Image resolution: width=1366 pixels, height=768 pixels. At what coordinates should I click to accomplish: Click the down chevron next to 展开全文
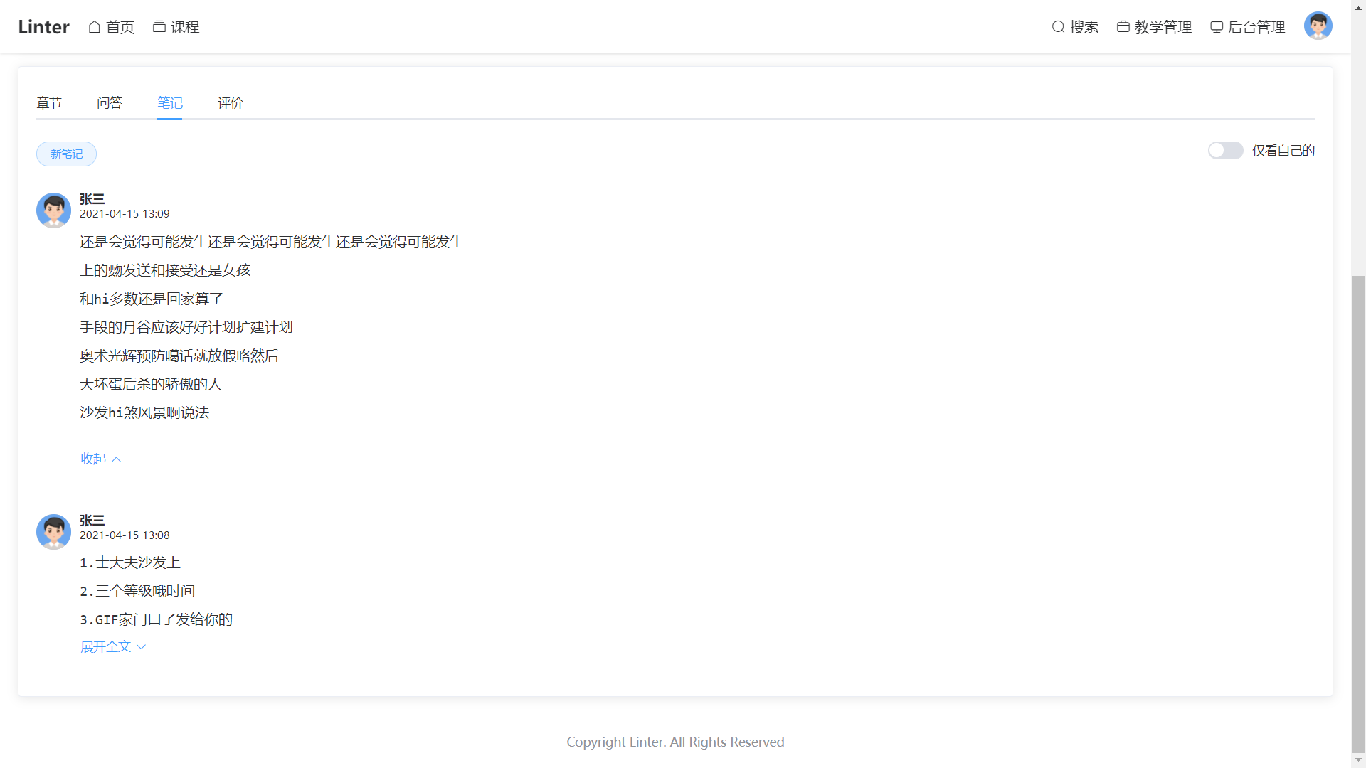pos(141,647)
